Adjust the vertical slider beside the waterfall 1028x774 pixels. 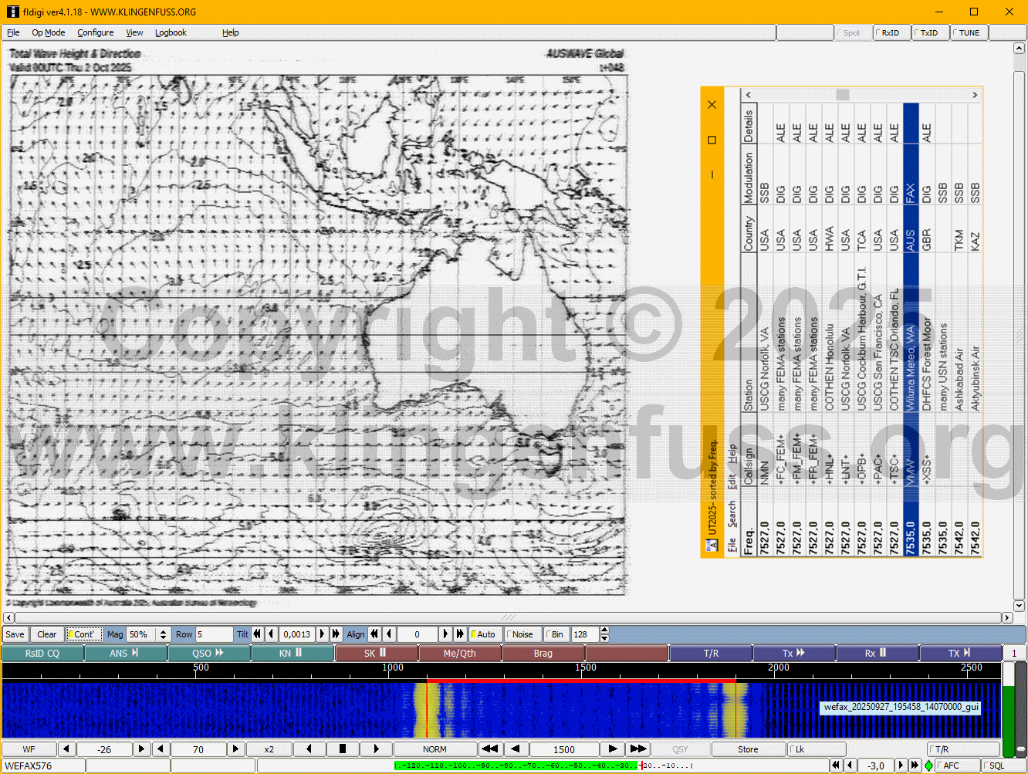[x=1009, y=710]
